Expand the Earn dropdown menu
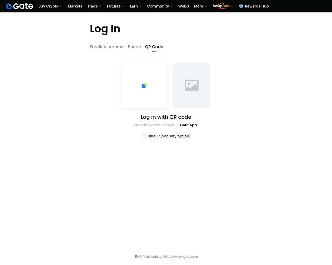 (135, 6)
